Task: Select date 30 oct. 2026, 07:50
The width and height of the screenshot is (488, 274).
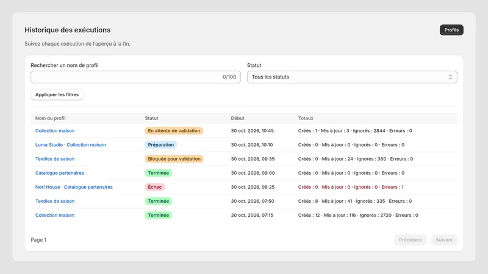Action: [253, 201]
